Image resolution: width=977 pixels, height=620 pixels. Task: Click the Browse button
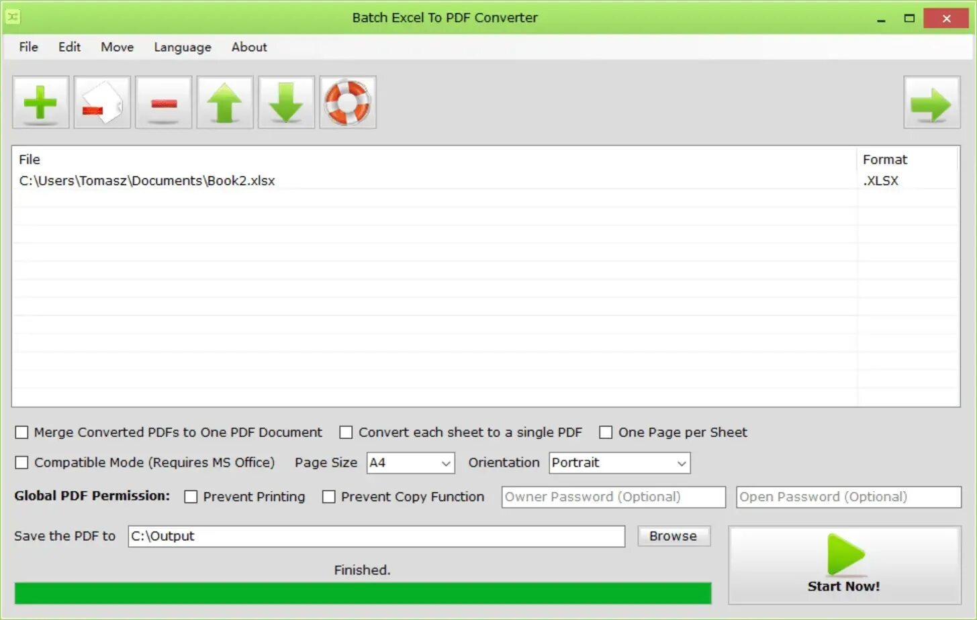(673, 536)
